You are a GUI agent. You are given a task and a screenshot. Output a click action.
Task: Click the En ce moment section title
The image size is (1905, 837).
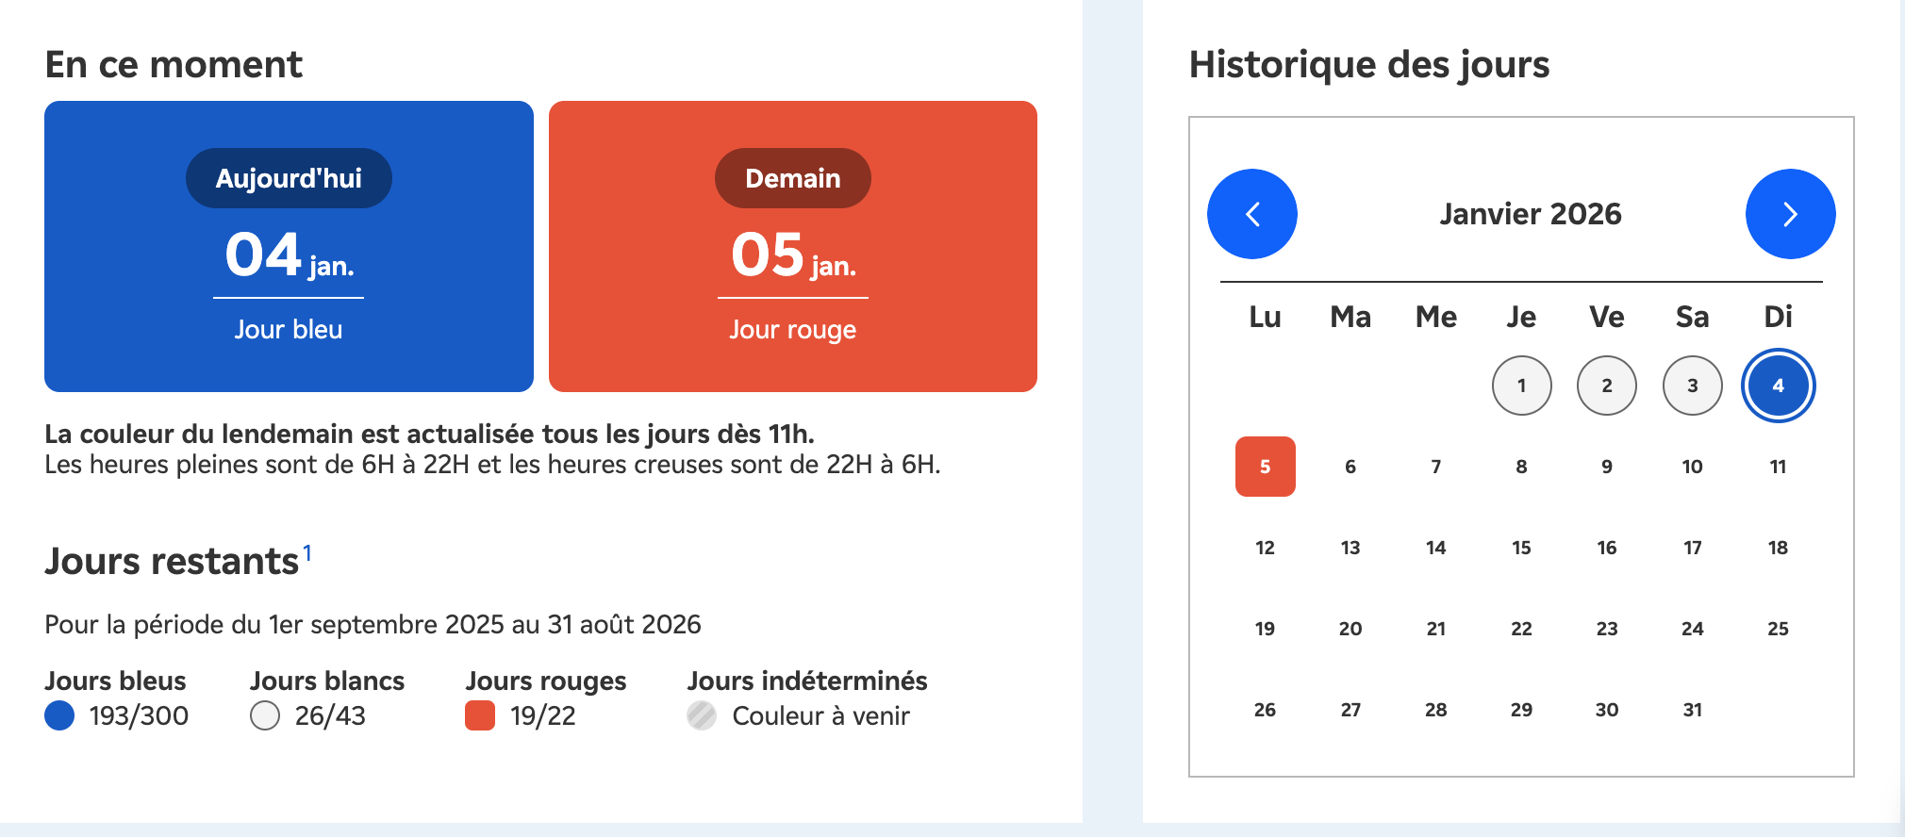pyautogui.click(x=174, y=64)
